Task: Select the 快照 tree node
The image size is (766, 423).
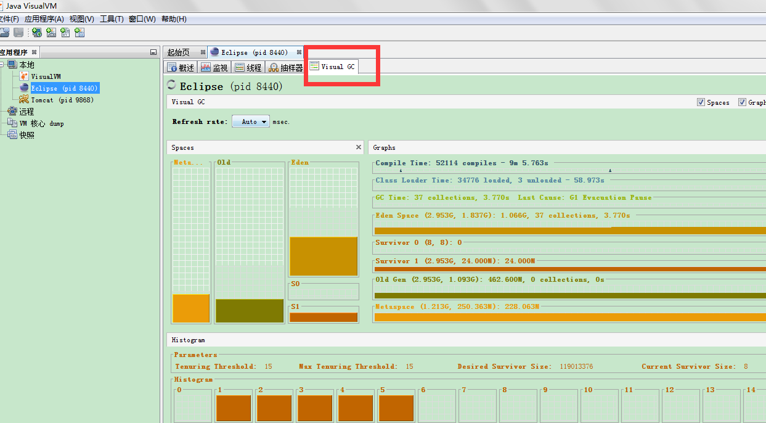Action: click(26, 135)
